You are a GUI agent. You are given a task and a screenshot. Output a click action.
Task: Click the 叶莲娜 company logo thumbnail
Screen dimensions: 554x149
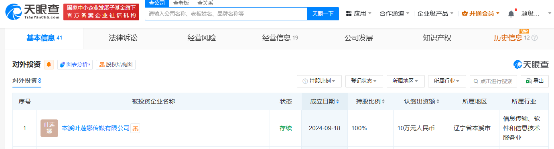(49, 128)
